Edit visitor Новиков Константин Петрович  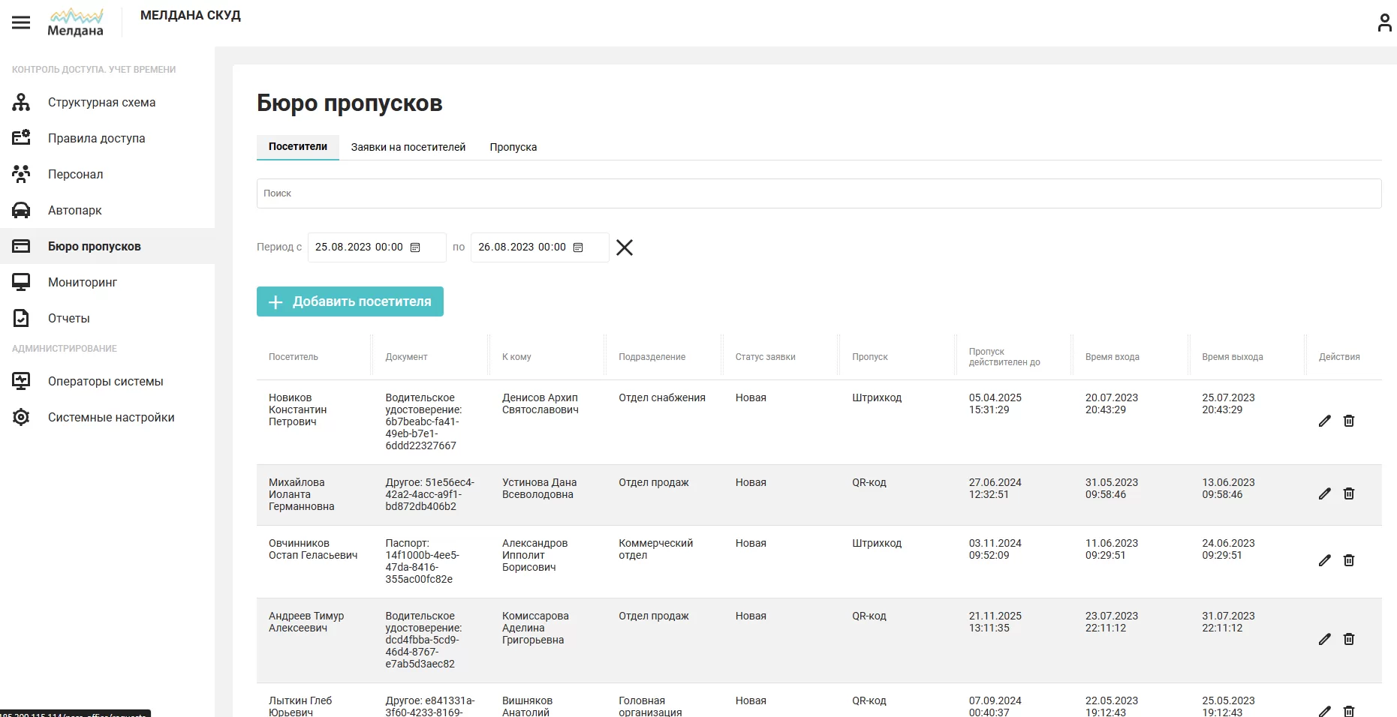[x=1325, y=421]
